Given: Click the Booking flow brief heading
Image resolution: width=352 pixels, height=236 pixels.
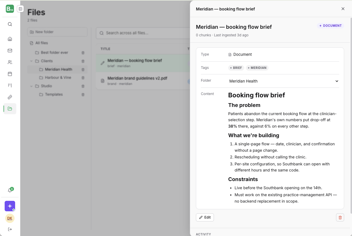Looking at the screenshot, I should [x=256, y=95].
